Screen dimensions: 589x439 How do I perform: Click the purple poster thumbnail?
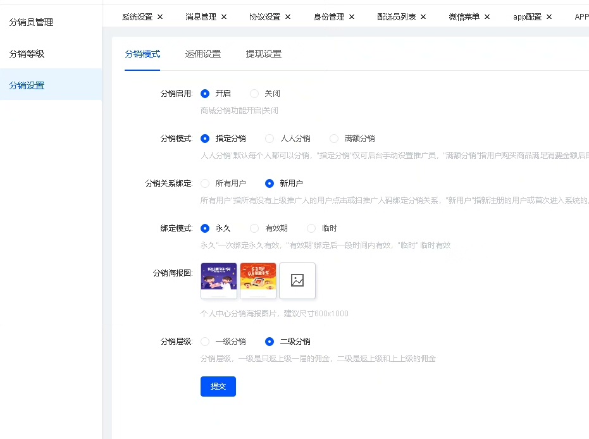[x=219, y=281]
